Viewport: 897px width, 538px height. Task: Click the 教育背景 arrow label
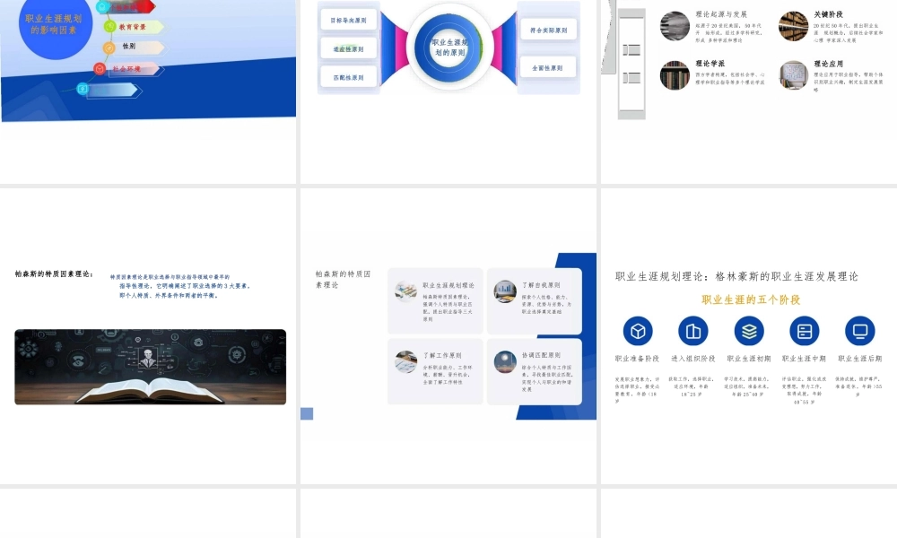139,27
